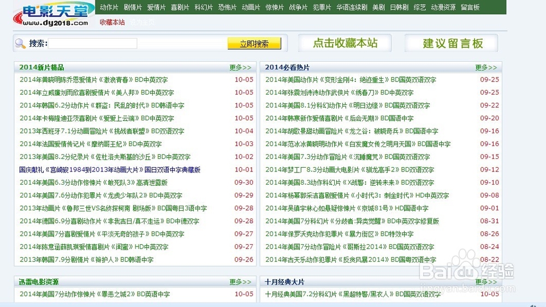
Task: Open the 日韩剧 section
Action: (x=399, y=7)
